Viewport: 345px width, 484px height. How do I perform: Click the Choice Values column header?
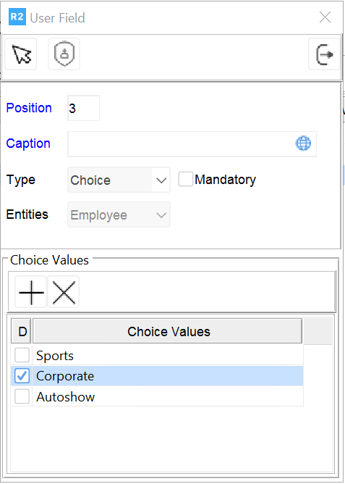[x=167, y=332]
